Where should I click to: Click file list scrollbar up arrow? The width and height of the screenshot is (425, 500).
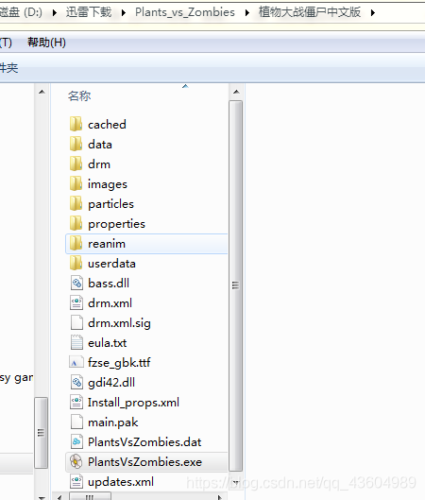(236, 92)
